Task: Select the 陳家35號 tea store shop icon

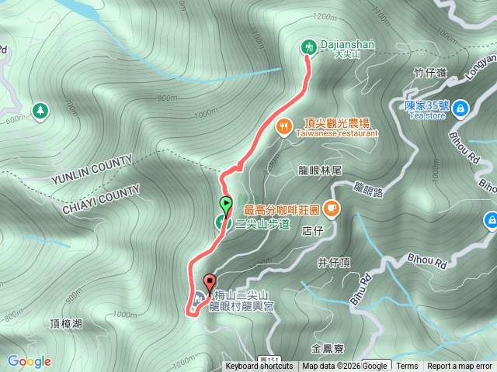Action: 461,108
